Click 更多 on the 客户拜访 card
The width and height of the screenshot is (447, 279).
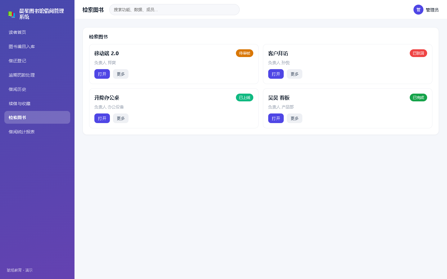pyautogui.click(x=295, y=74)
